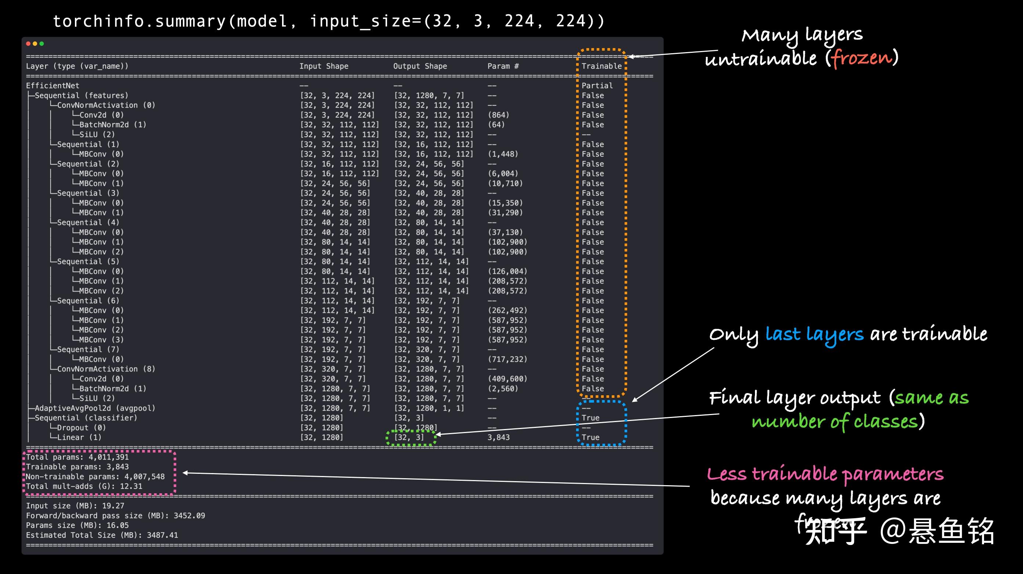Click the Trainable column header
Screen dimensions: 1023x574
(601, 66)
